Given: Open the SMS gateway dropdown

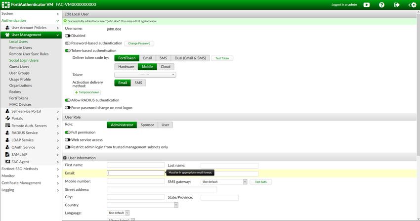Looking at the screenshot, I should point(224,181).
